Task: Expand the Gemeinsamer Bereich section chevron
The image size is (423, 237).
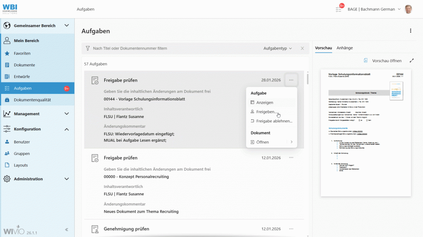Action: 67,26
